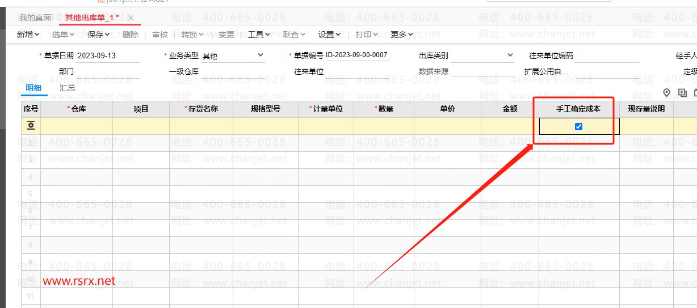Open the 新增 dropdown menu
697x308 pixels.
pyautogui.click(x=28, y=35)
